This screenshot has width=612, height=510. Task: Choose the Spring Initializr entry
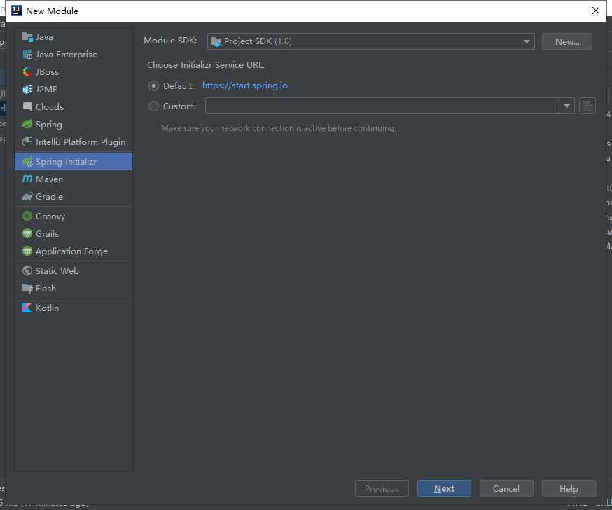74,162
